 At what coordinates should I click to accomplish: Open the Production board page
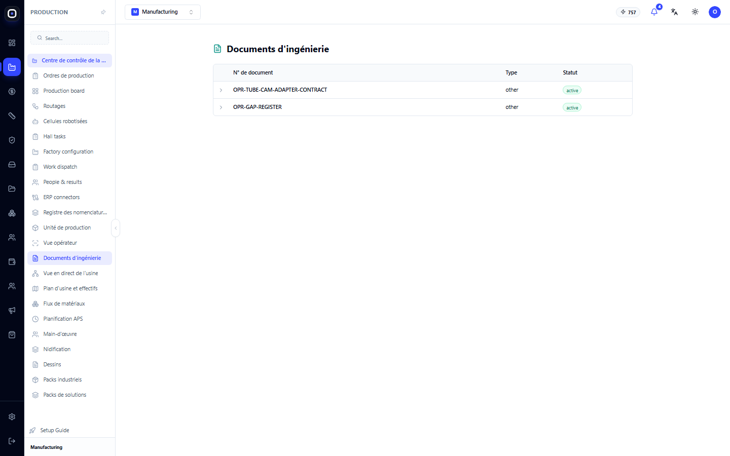(69, 91)
